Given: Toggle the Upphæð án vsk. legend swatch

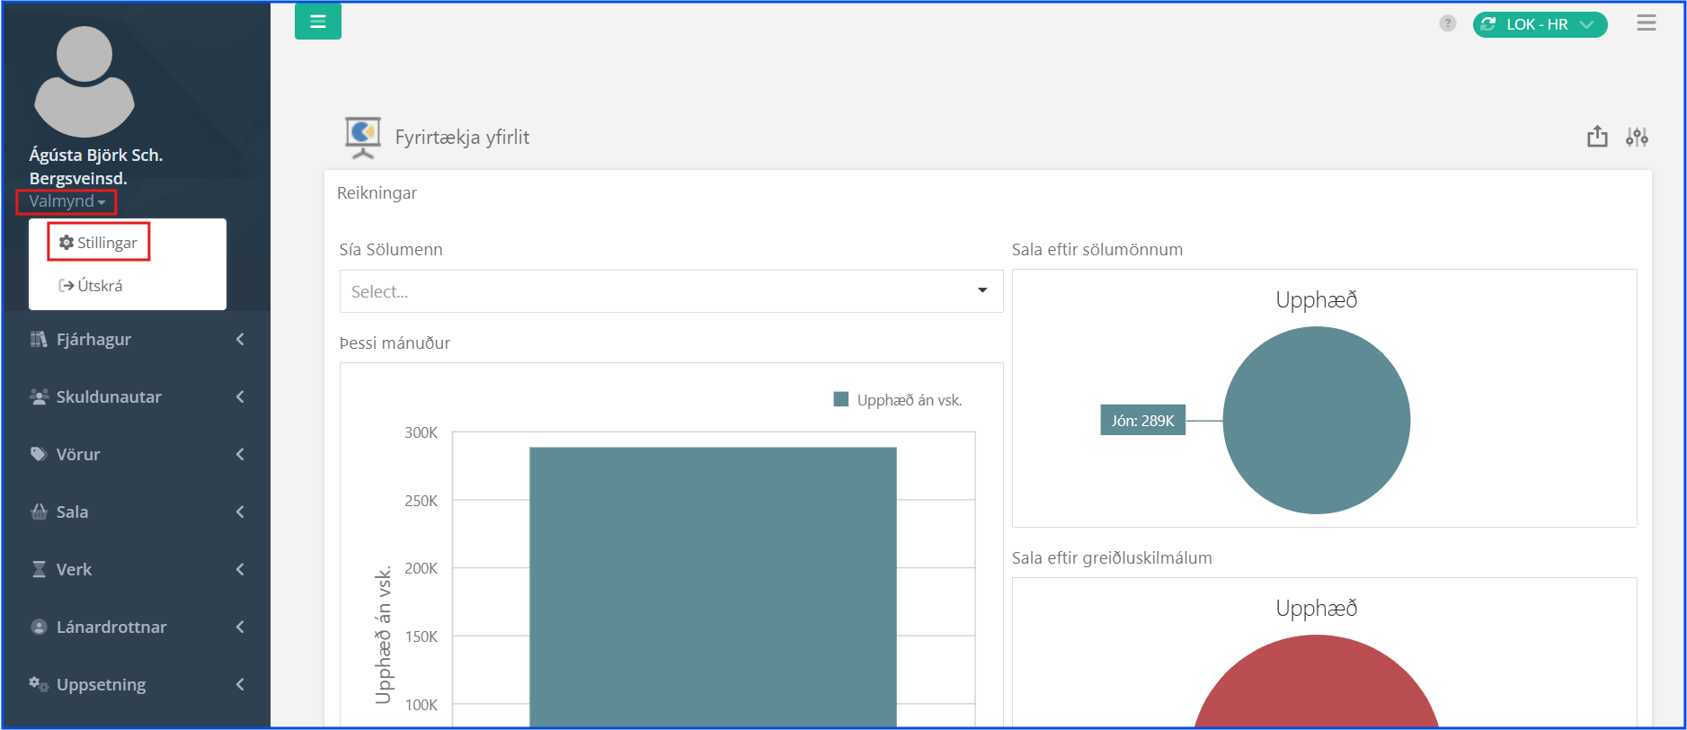Looking at the screenshot, I should pyautogui.click(x=841, y=400).
